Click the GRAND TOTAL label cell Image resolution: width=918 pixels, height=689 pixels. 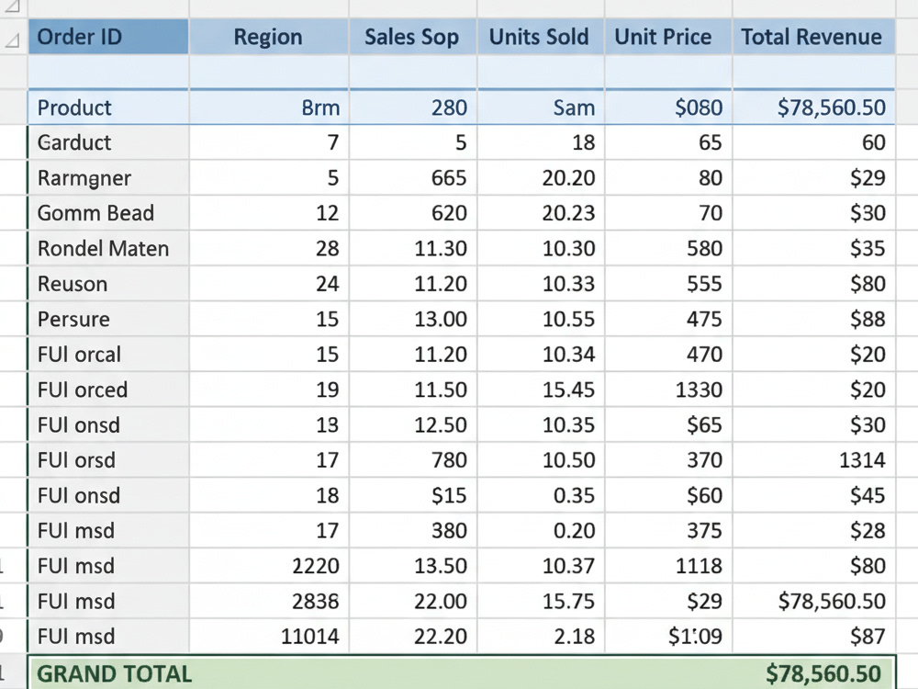[x=115, y=673]
